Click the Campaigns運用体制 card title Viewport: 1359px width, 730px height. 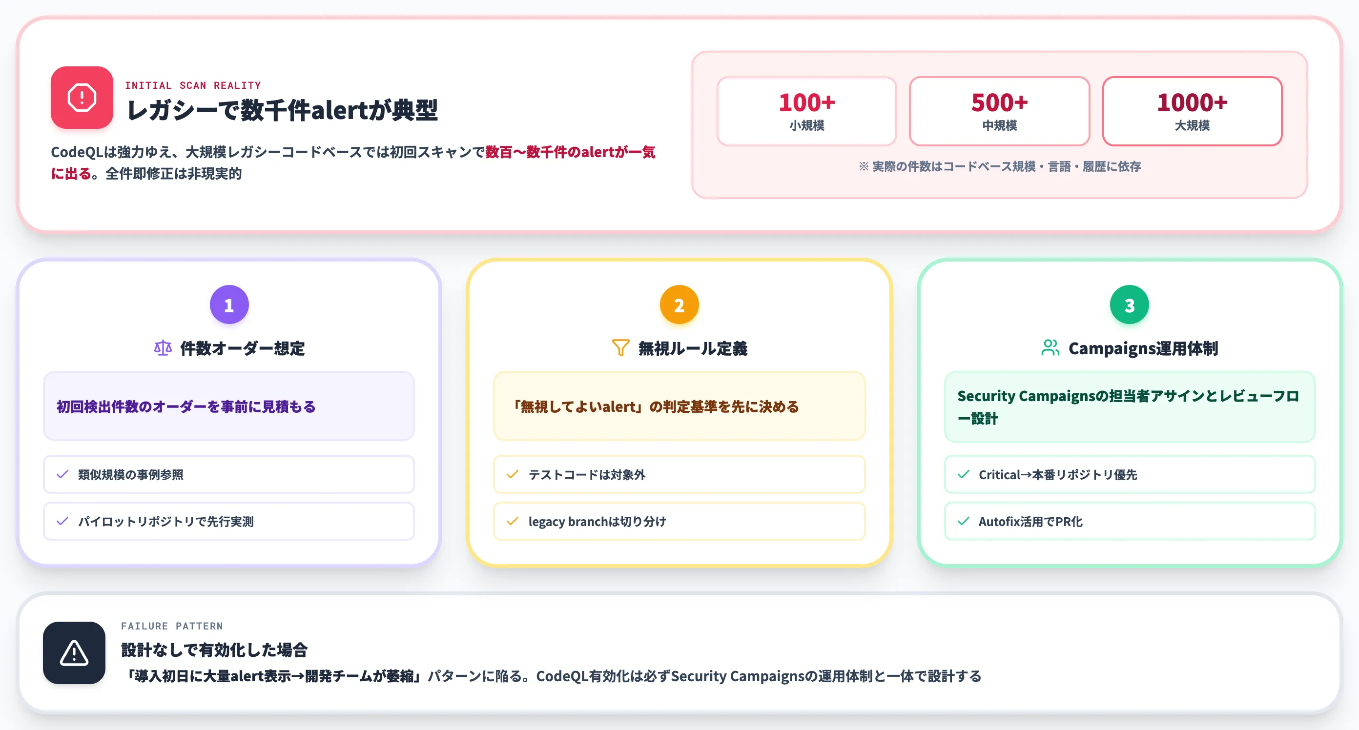[x=1143, y=348]
